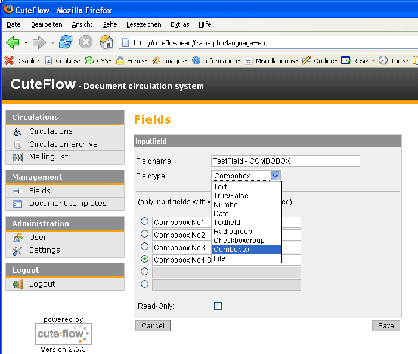418x354 pixels.
Task: Click the Mailing list people icon
Action: click(x=18, y=157)
